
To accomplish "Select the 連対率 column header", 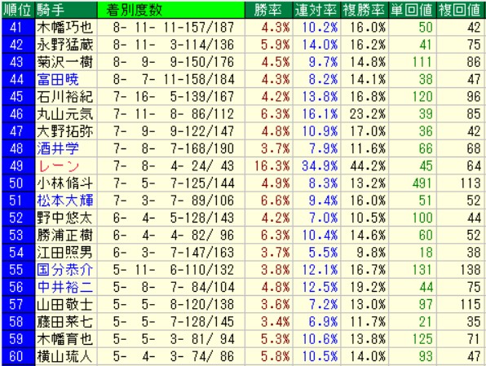I will coord(316,10).
